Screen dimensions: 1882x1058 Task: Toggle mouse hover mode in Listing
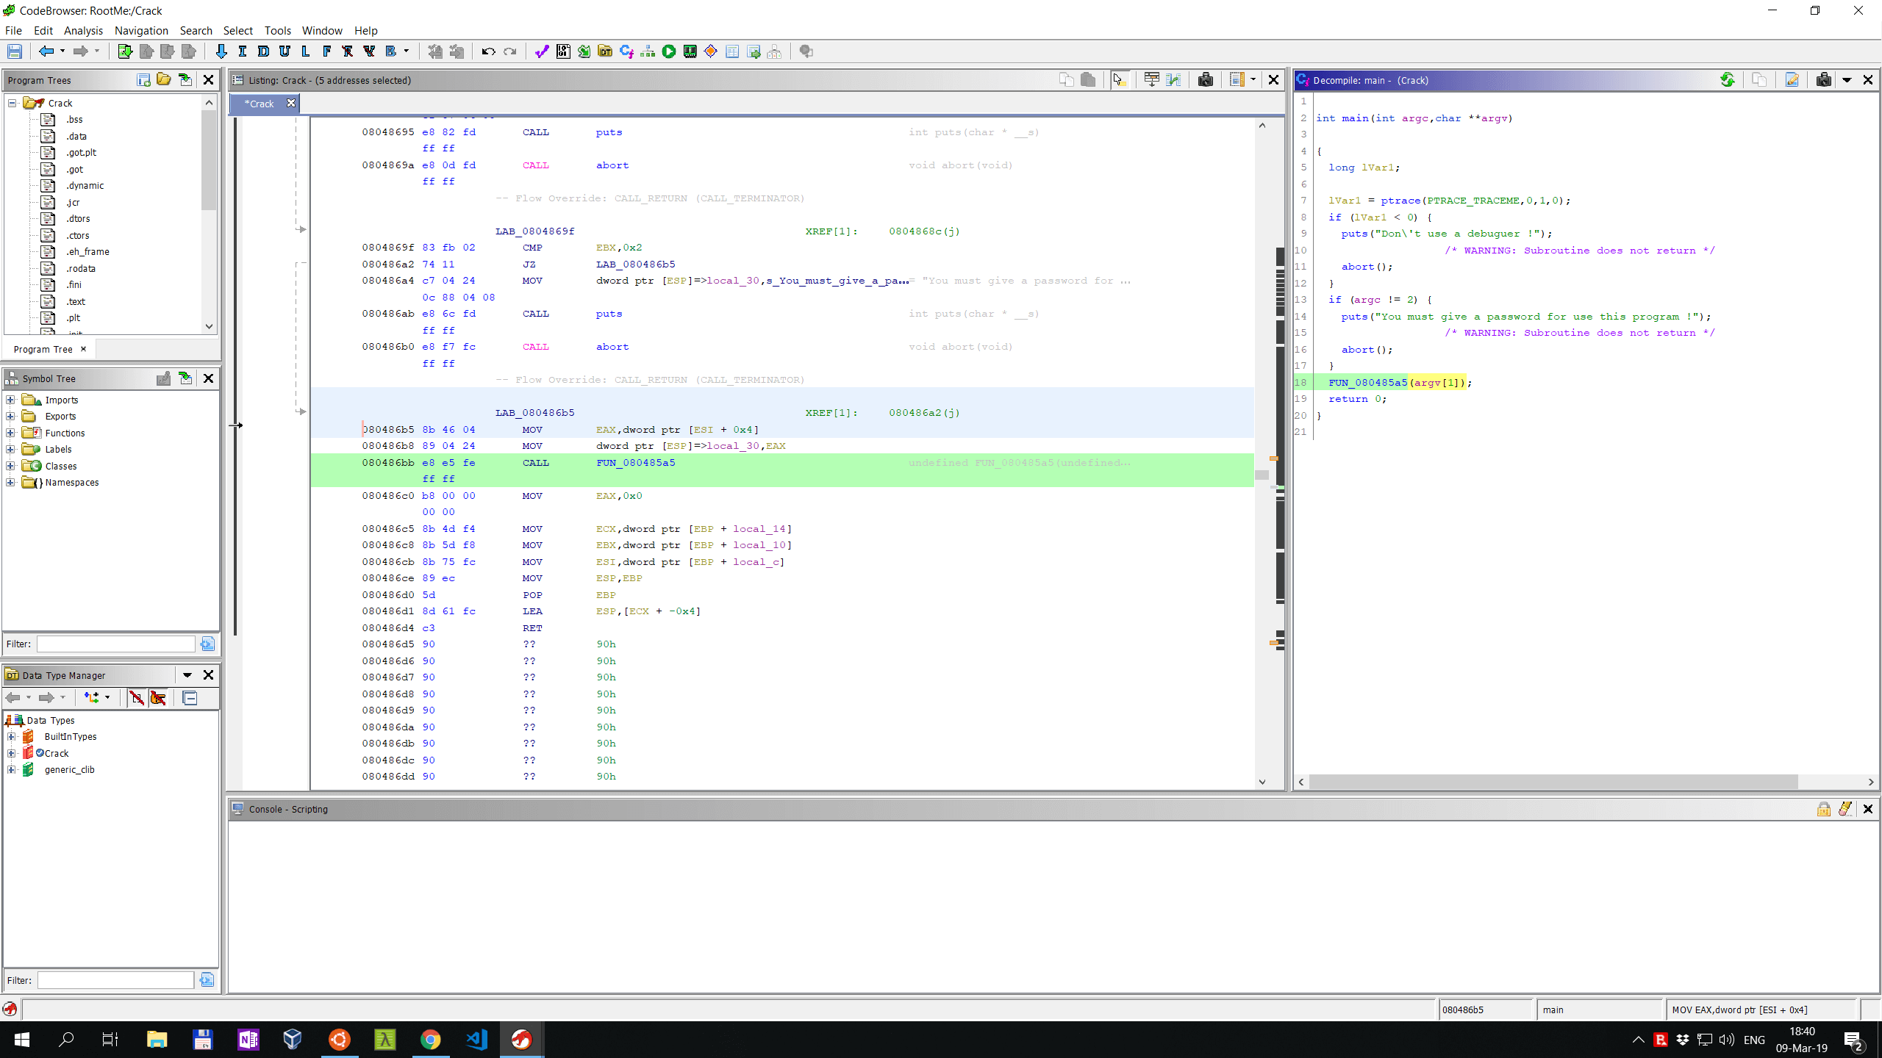(x=1118, y=80)
